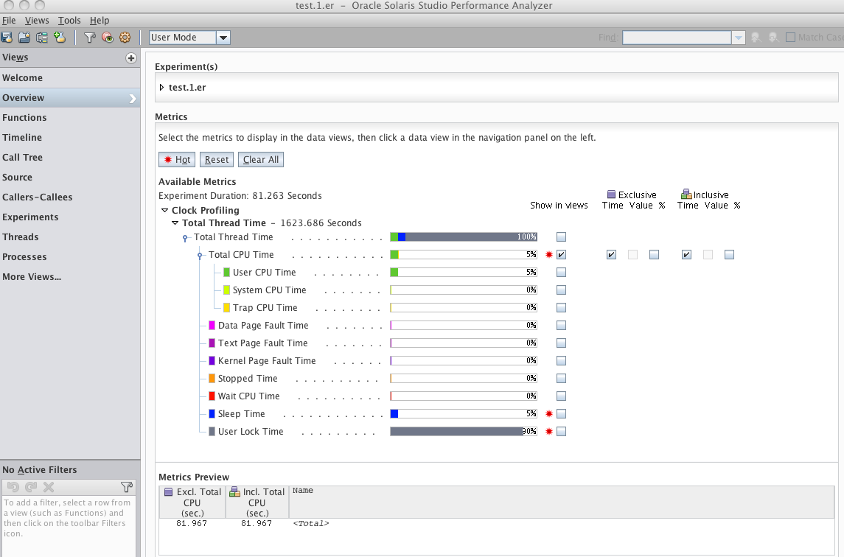Check Show in views for Sleep Time
The height and width of the screenshot is (557, 844).
point(562,414)
